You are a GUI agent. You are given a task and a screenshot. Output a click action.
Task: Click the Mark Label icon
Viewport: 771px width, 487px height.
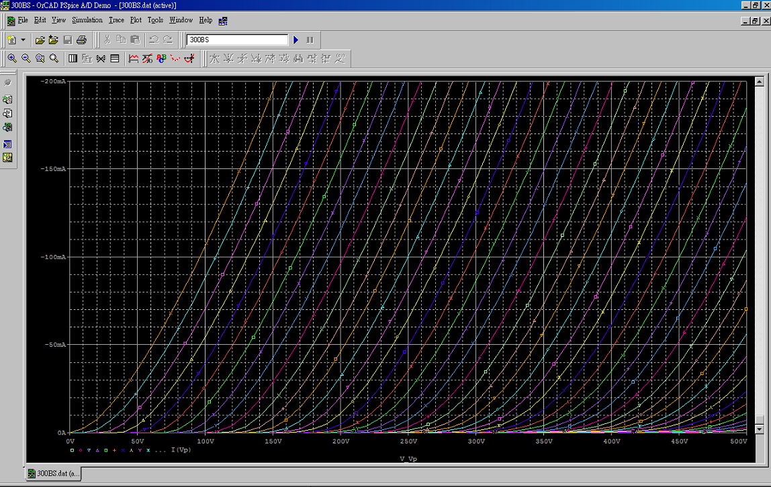coord(341,58)
